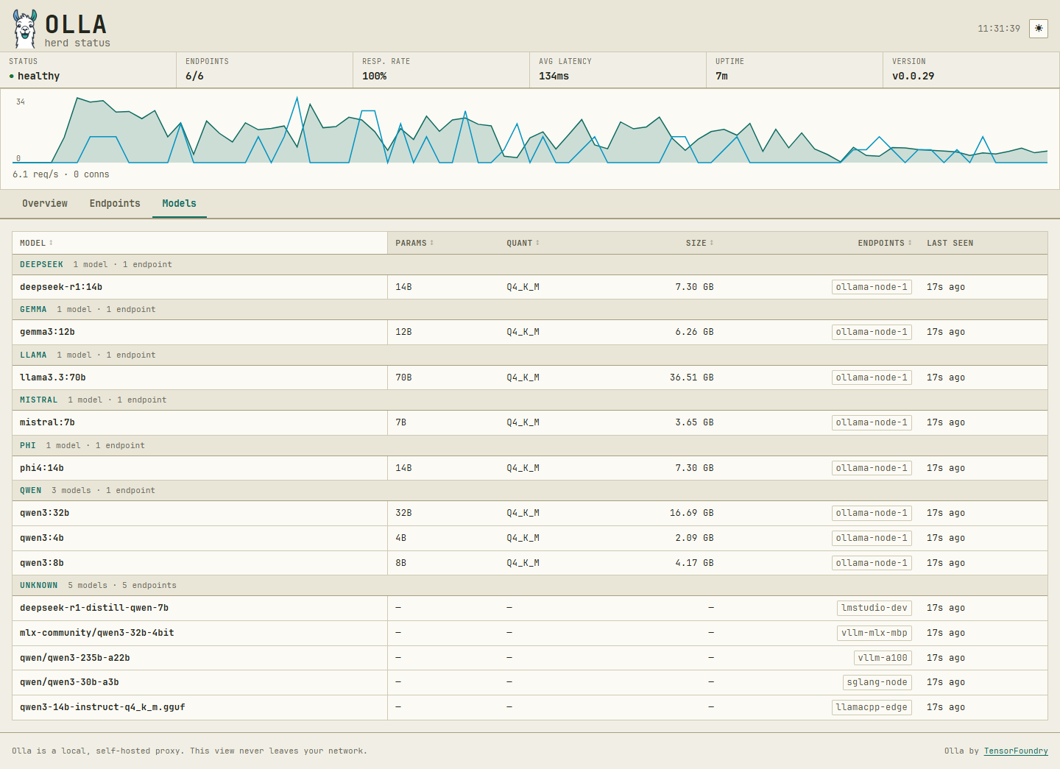Click the llama3.3:70b model name
Viewport: 1060px width, 769px height.
pyautogui.click(x=53, y=378)
